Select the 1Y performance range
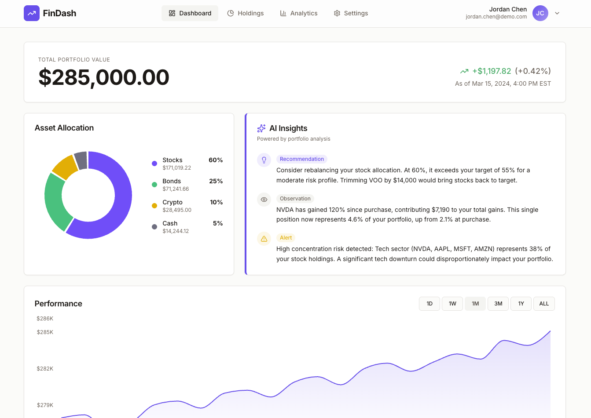The image size is (591, 418). tap(521, 303)
